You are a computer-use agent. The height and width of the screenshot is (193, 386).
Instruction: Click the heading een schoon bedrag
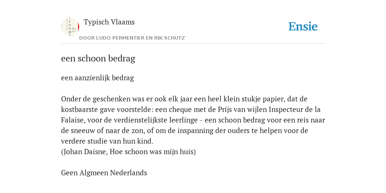point(98,58)
